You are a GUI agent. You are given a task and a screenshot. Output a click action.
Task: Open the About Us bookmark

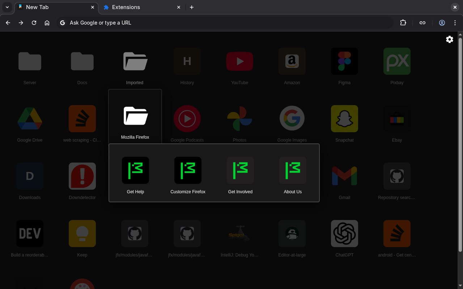click(x=293, y=175)
